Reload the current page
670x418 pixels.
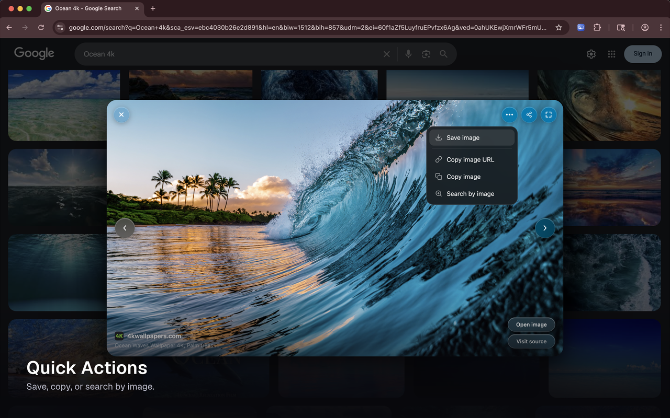click(x=41, y=28)
